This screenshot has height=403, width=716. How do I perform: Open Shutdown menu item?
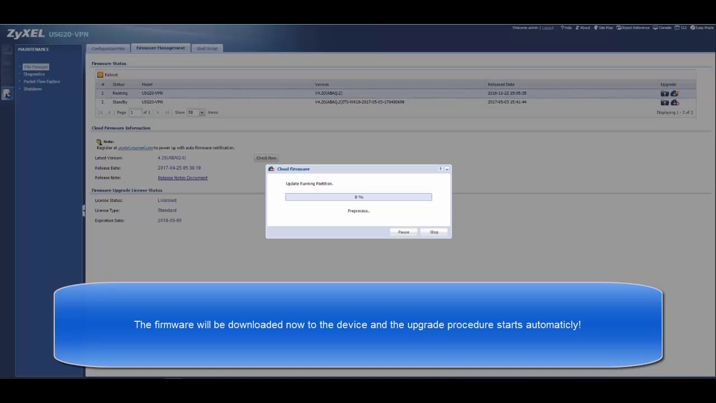tap(32, 89)
